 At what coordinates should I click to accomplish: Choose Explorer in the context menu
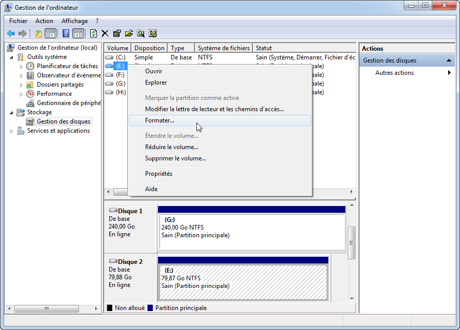point(219,82)
